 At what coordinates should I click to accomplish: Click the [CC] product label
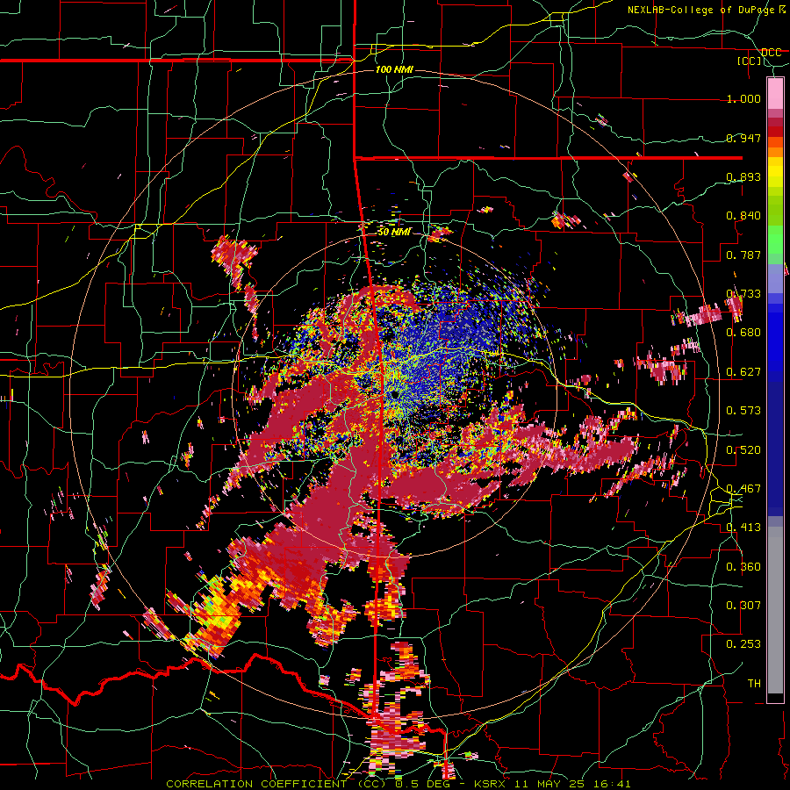(x=750, y=61)
